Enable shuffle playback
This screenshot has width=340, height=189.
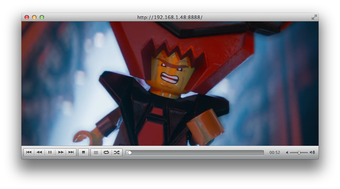(117, 152)
